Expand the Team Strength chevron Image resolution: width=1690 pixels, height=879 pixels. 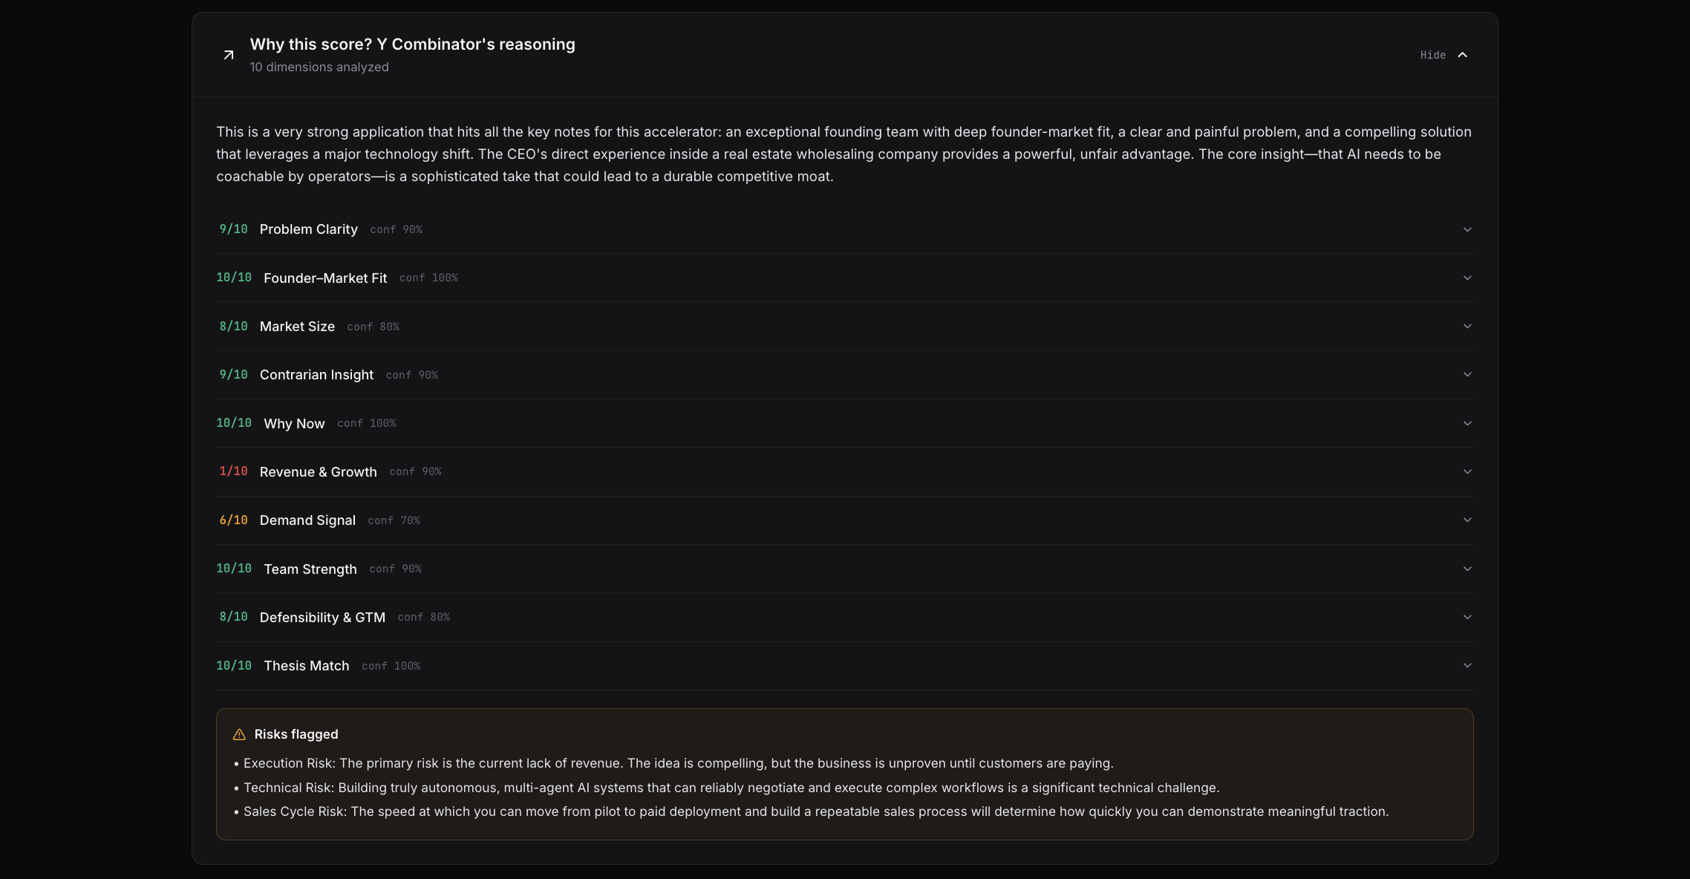click(1467, 569)
